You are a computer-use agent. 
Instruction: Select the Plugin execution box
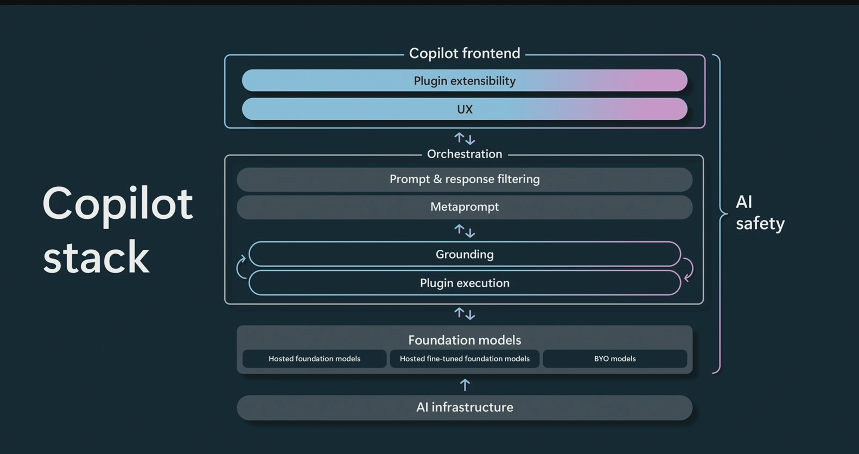pos(465,283)
